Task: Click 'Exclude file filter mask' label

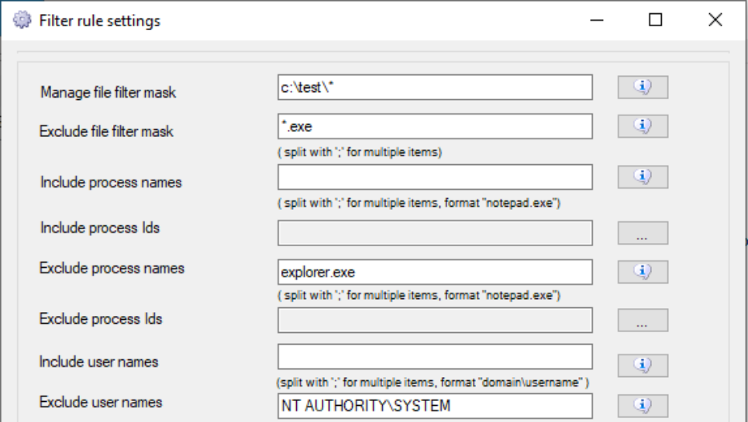Action: point(106,131)
